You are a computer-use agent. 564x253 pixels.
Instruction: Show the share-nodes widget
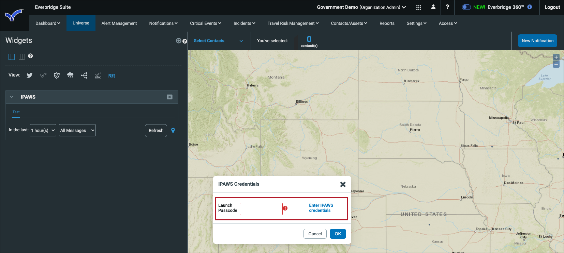pos(84,75)
